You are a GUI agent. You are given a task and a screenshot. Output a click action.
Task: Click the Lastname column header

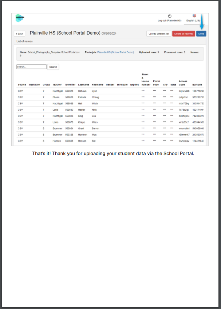[x=83, y=85]
